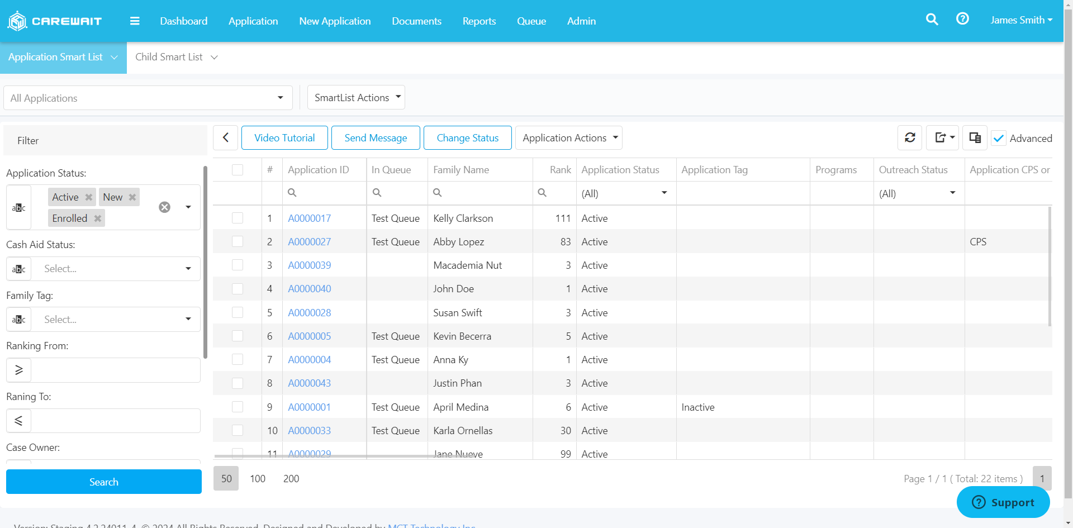
Task: Open the Reports menu
Action: pyautogui.click(x=479, y=21)
